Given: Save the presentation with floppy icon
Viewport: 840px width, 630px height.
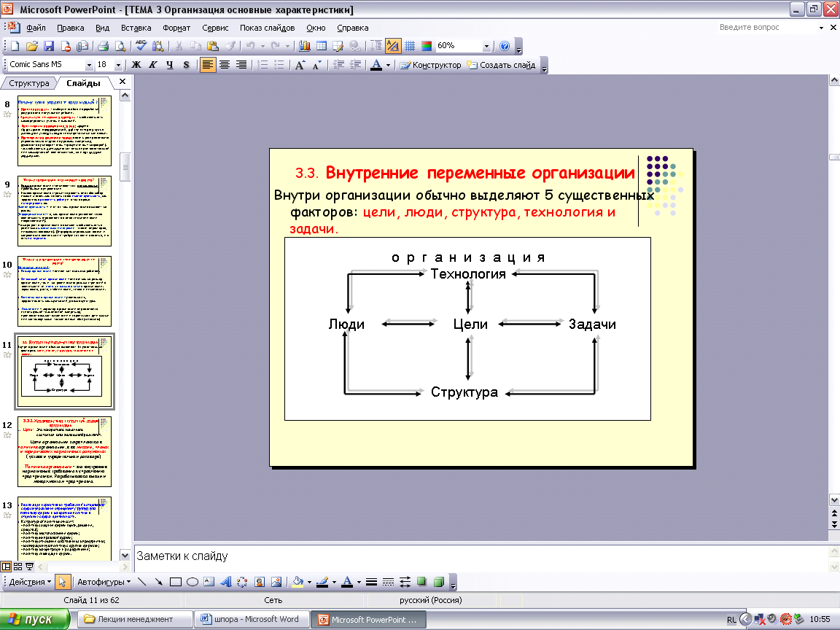Looking at the screenshot, I should click(49, 46).
